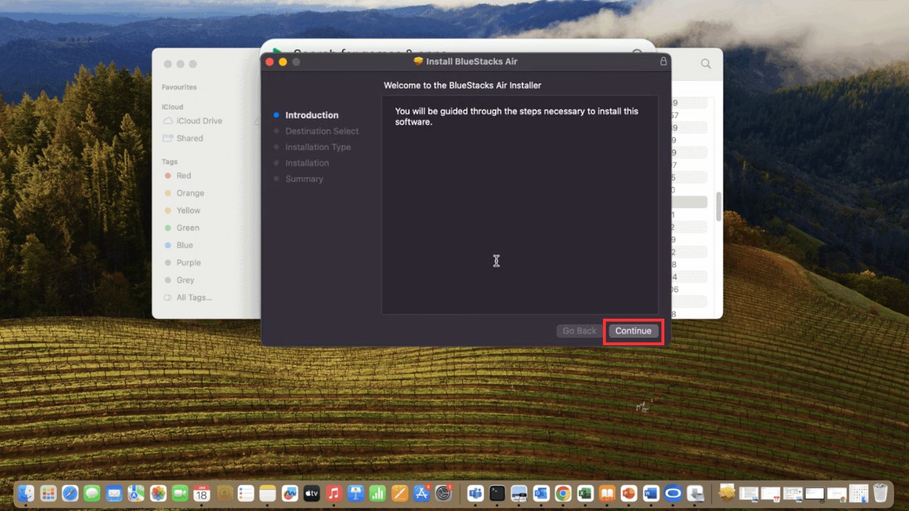909x511 pixels.
Task: Click the lock icon in installer title bar
Action: (x=664, y=61)
